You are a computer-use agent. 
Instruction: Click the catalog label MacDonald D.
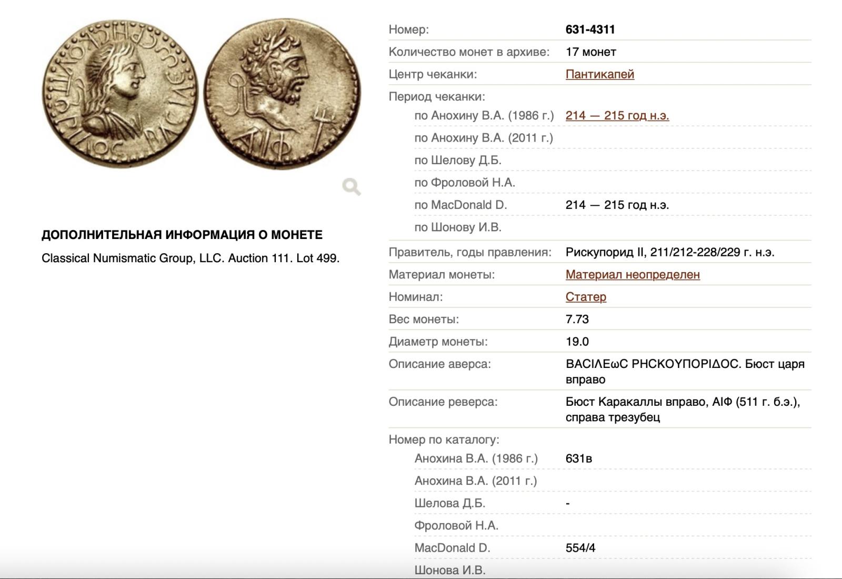[x=452, y=548]
